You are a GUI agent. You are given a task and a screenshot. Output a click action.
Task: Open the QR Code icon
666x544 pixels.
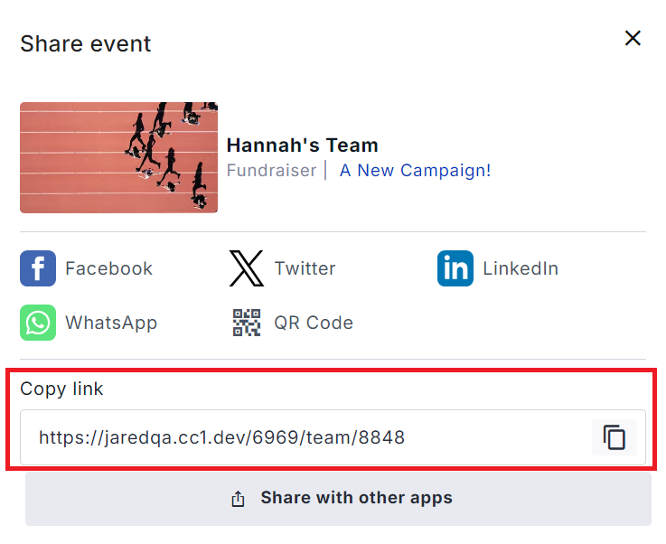click(247, 323)
